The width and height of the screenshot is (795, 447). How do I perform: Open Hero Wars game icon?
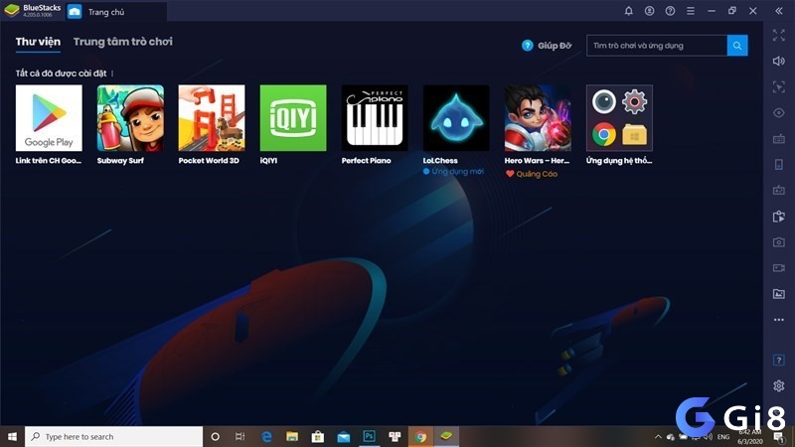538,118
